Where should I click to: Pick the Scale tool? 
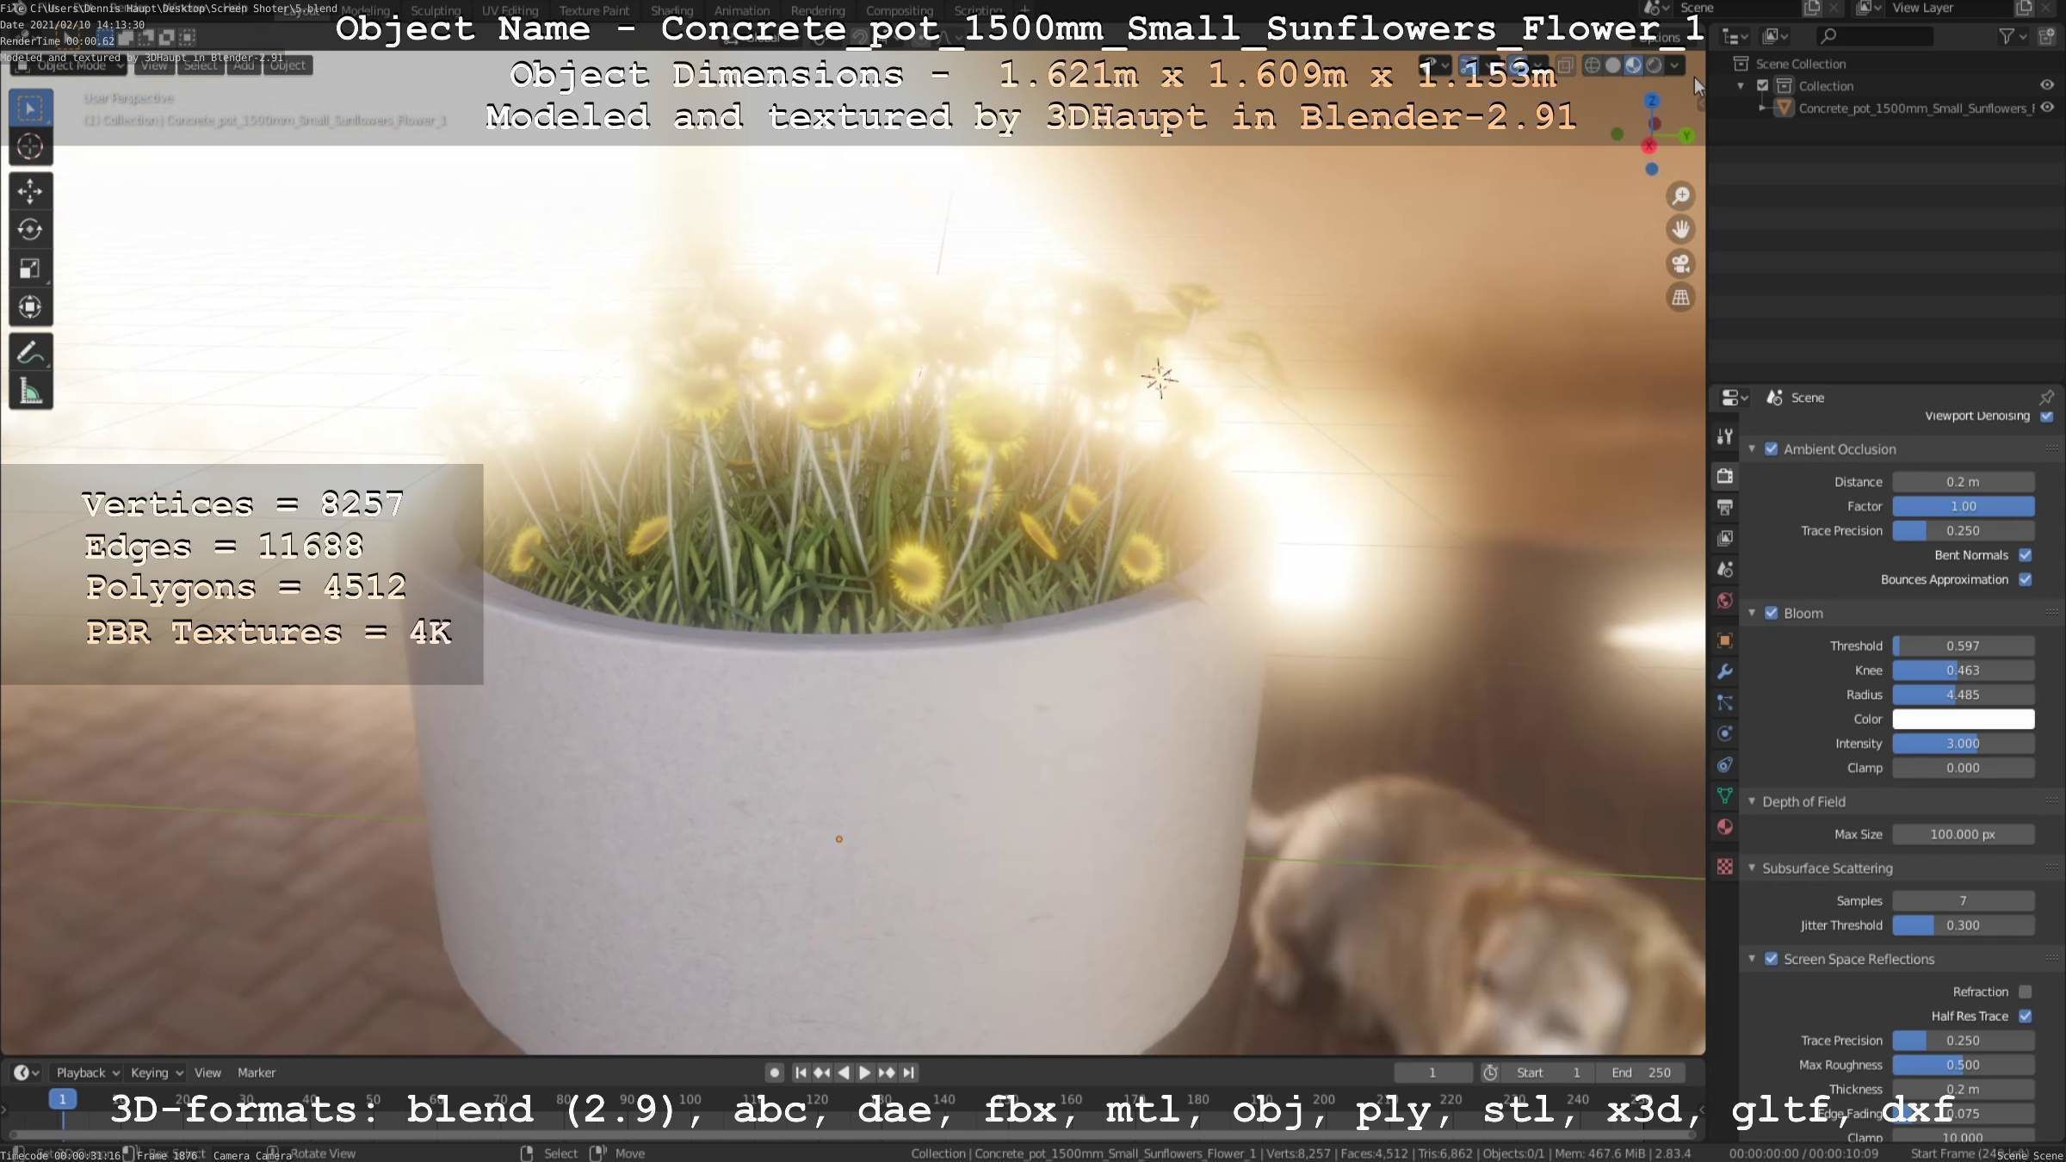pyautogui.click(x=30, y=269)
